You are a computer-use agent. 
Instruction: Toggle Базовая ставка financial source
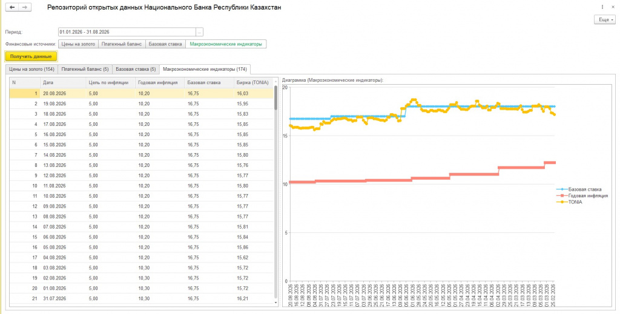tap(165, 44)
